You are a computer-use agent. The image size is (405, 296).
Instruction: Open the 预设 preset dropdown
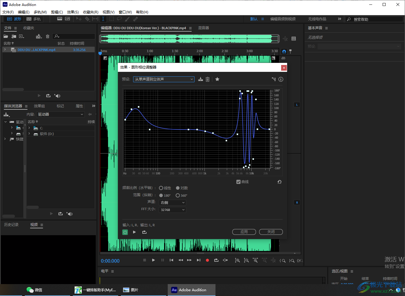[x=164, y=79]
